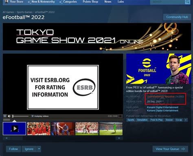Ignore this game

(29, 149)
